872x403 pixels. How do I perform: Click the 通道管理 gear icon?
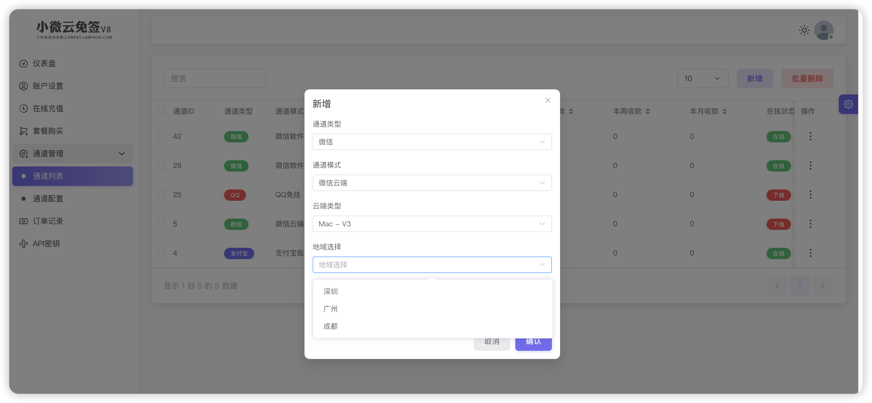23,153
